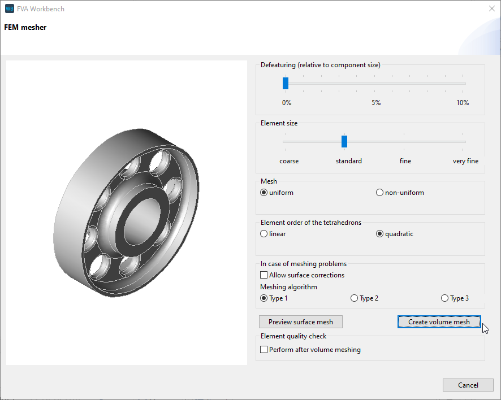Image resolution: width=501 pixels, height=400 pixels.
Task: Select the uniform mesh option
Action: click(x=264, y=192)
